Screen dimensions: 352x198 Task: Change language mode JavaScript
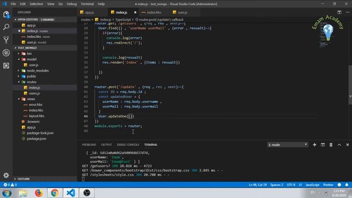[312, 185]
